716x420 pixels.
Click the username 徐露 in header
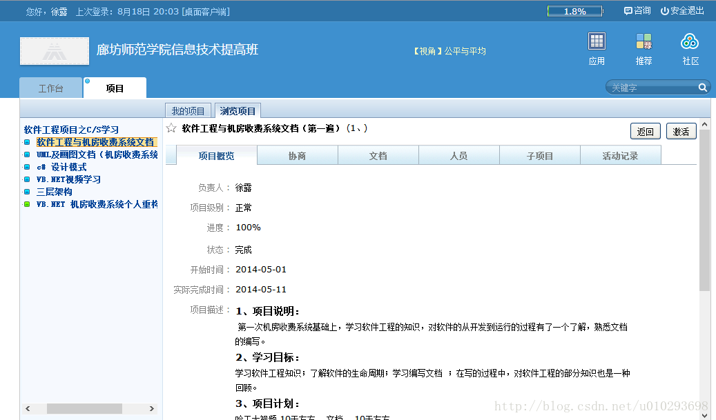tap(59, 12)
